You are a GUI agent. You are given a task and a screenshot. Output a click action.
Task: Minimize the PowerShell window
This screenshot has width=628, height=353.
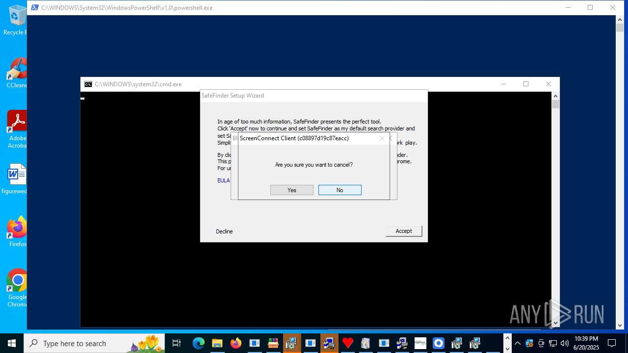(568, 7)
